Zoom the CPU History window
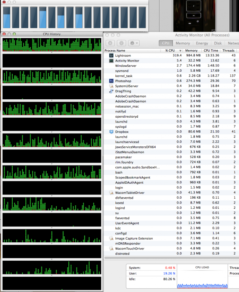The image size is (239, 292). coord(14,34)
